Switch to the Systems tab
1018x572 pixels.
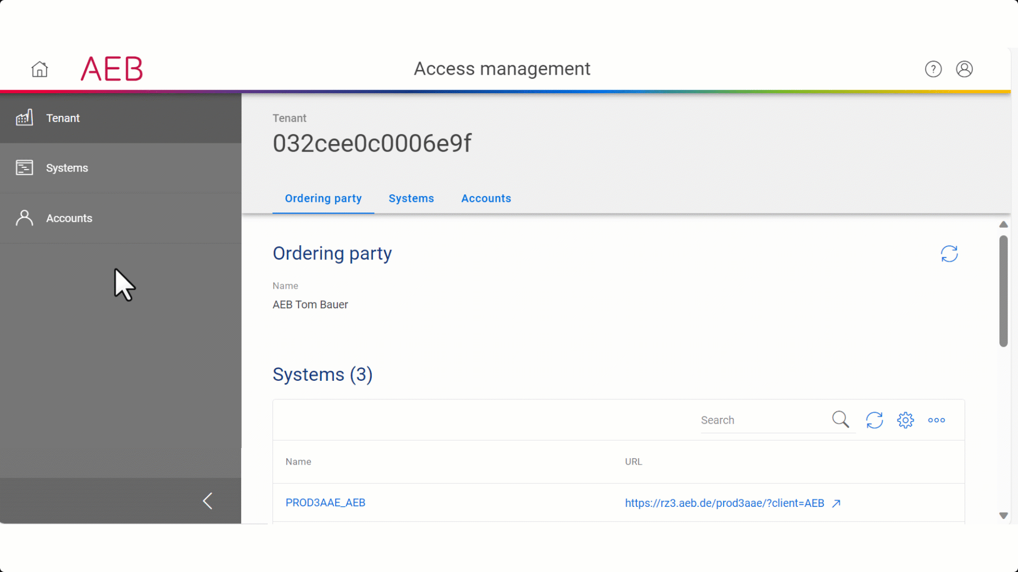[x=411, y=198]
